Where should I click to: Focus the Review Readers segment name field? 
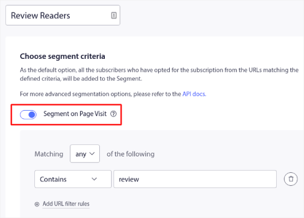click(x=63, y=15)
